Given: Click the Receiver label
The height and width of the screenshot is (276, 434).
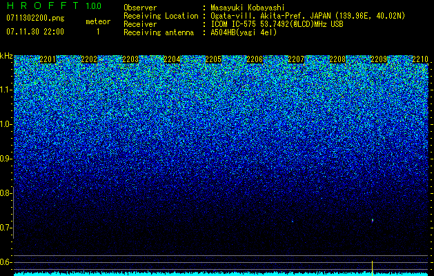Looking at the screenshot, I should (140, 24).
